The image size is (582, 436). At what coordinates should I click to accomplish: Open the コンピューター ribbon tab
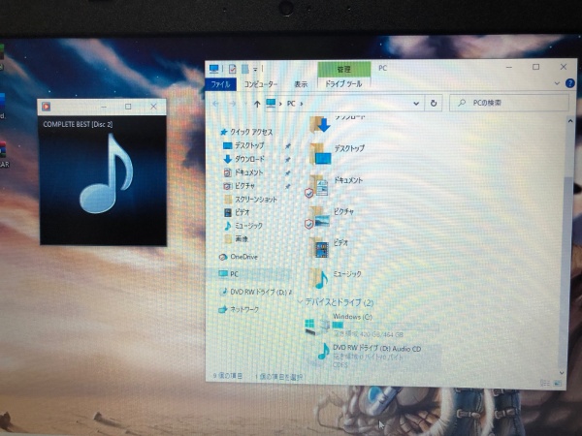pos(259,84)
